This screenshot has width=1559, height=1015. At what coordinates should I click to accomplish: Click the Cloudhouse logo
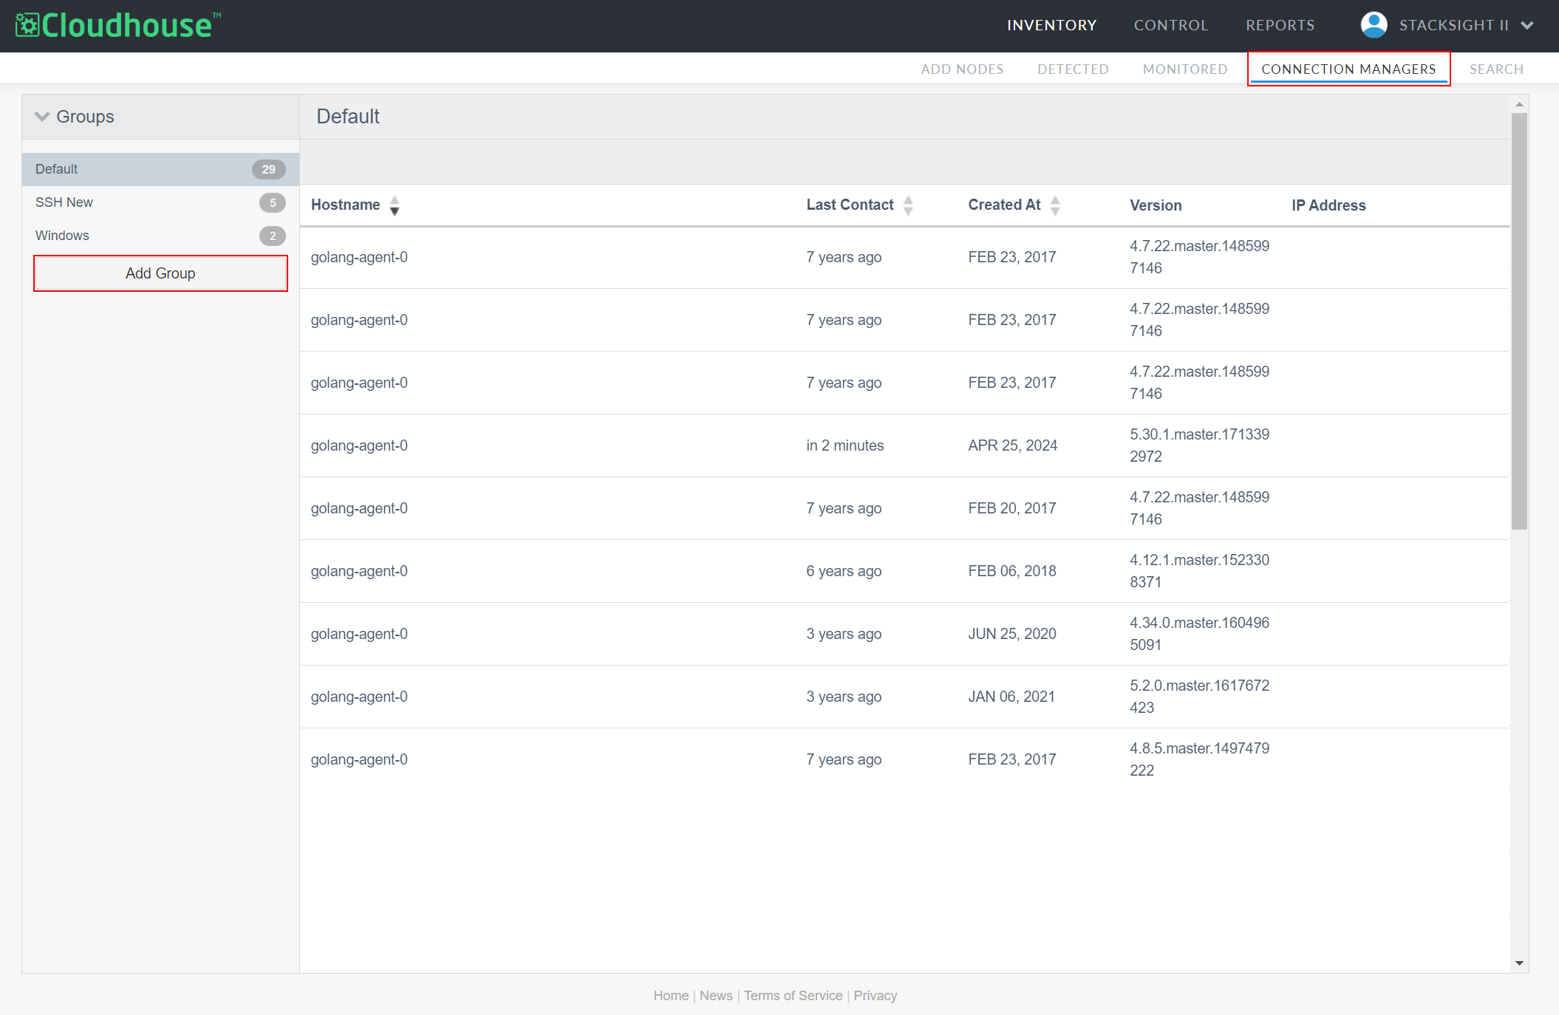[118, 25]
